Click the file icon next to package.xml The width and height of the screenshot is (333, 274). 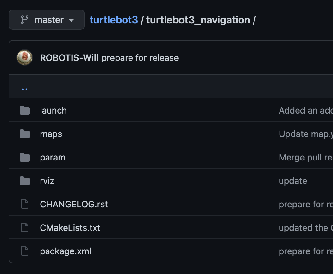pyautogui.click(x=25, y=251)
